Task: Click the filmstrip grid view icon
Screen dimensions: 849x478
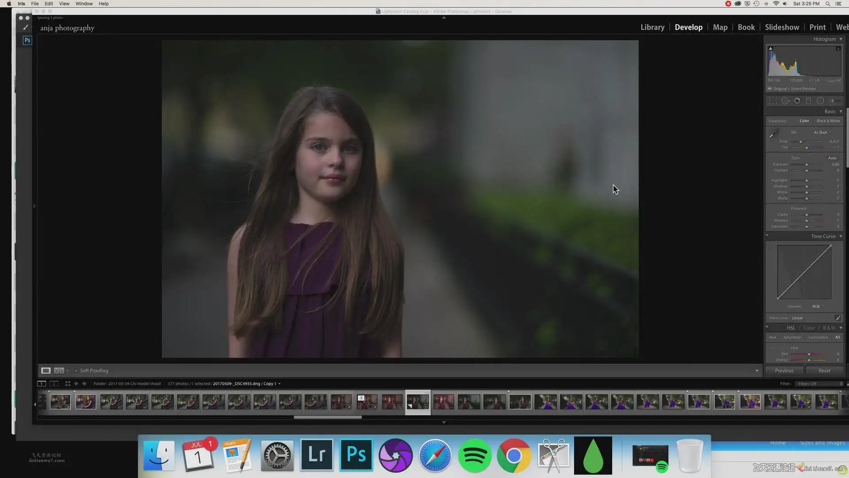Action: 68,384
